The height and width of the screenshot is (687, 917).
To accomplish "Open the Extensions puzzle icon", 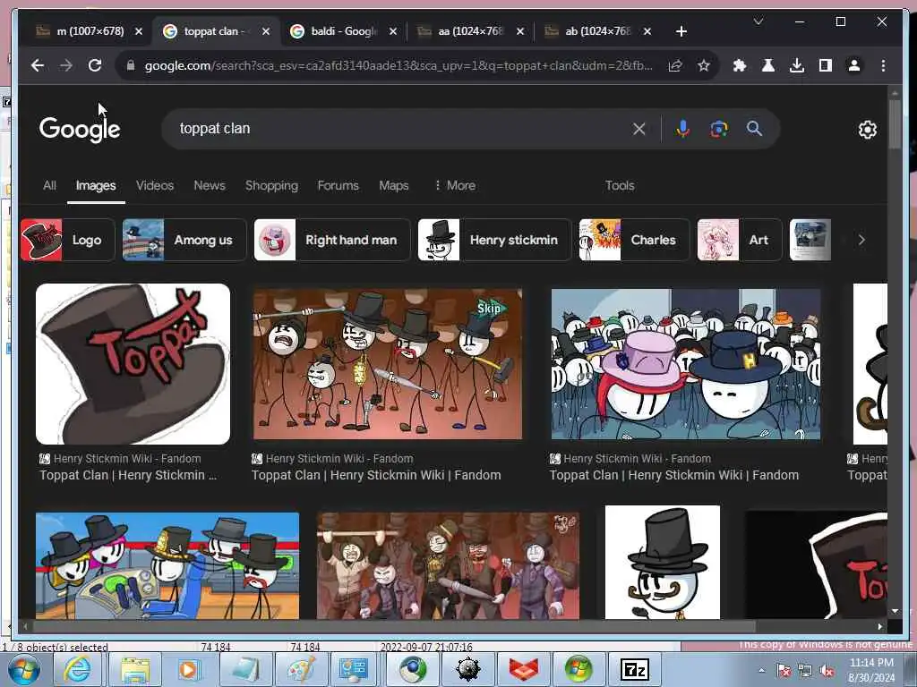I will click(x=739, y=65).
